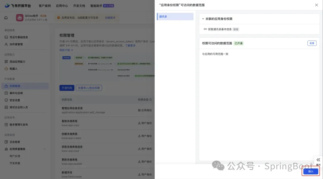The width and height of the screenshot is (323, 179).
Task: Click the home icon in the header
Action: point(6,18)
